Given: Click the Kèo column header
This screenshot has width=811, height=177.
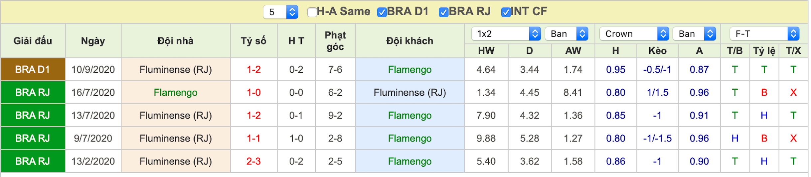Looking at the screenshot, I should tap(657, 51).
